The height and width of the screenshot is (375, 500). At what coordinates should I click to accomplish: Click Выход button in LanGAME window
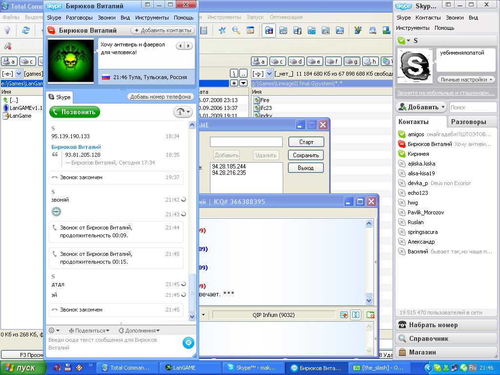pos(306,168)
